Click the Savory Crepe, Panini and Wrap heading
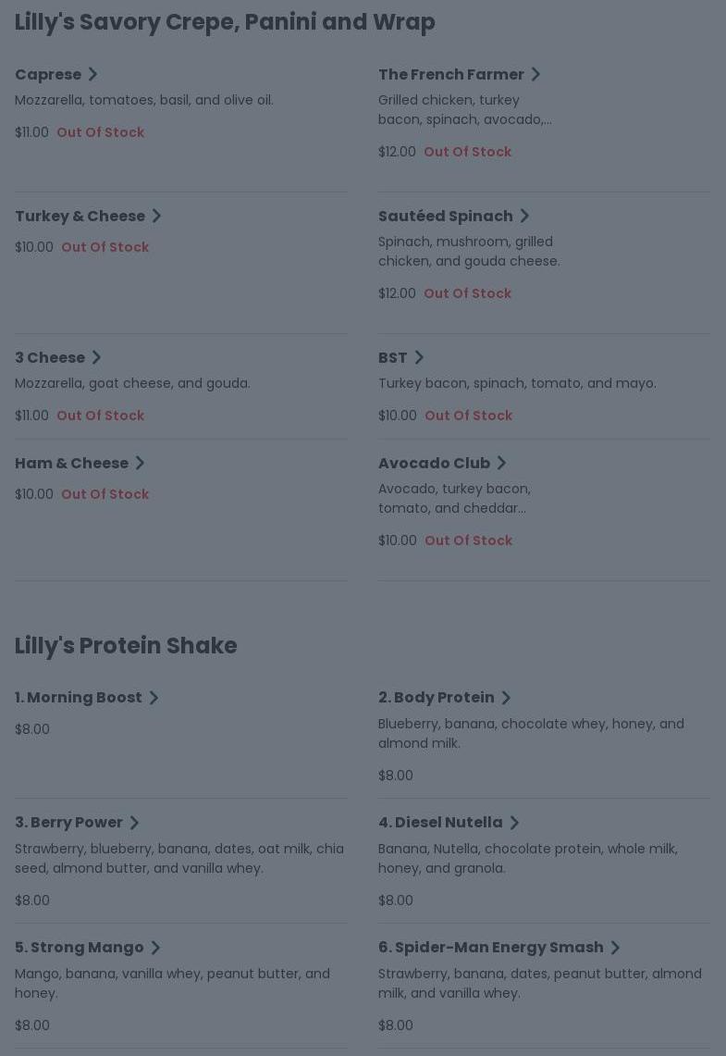 click(225, 21)
